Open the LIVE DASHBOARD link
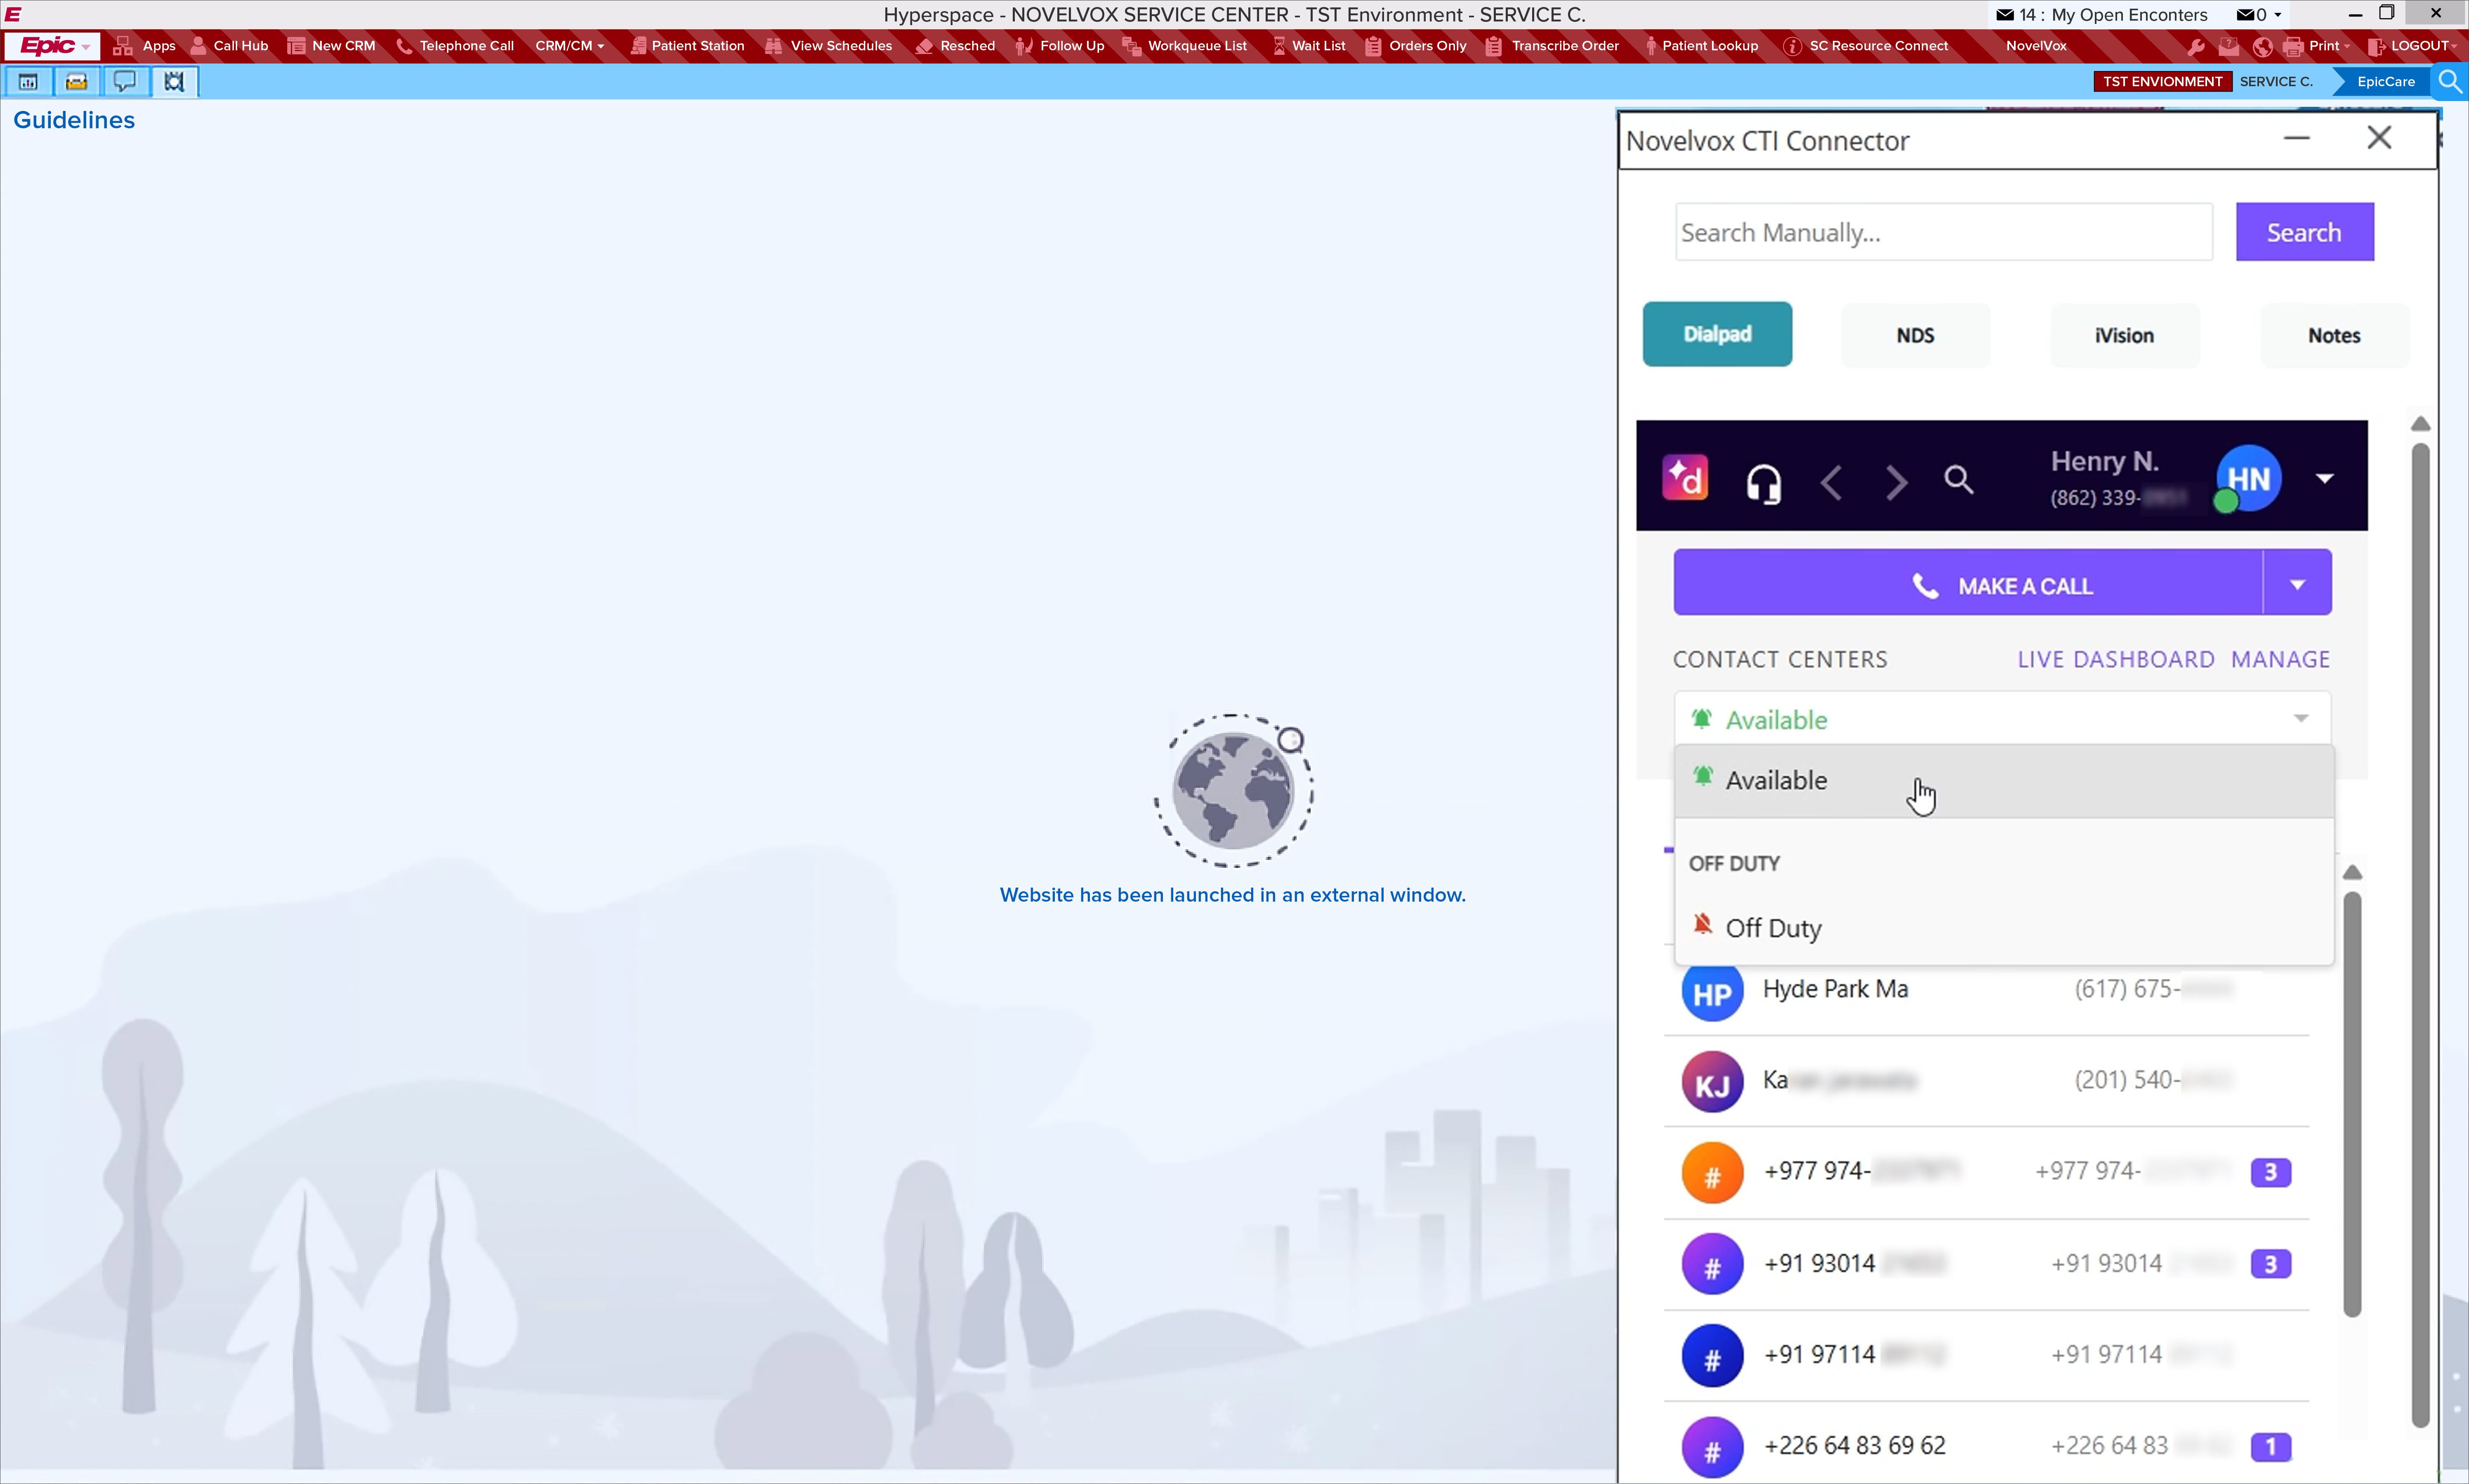2469x1484 pixels. [2115, 660]
